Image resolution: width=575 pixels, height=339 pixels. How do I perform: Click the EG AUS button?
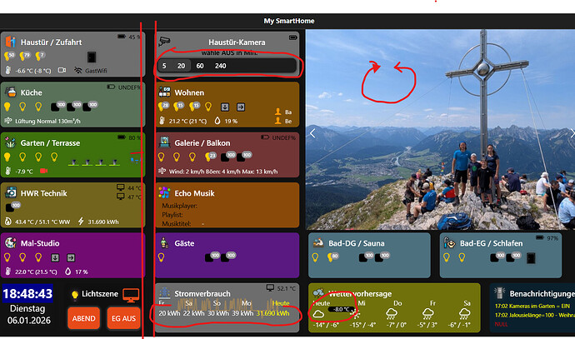tap(123, 318)
